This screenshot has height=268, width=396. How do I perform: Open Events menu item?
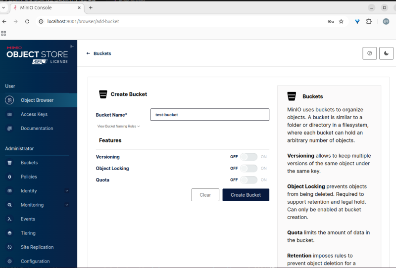tap(39, 219)
